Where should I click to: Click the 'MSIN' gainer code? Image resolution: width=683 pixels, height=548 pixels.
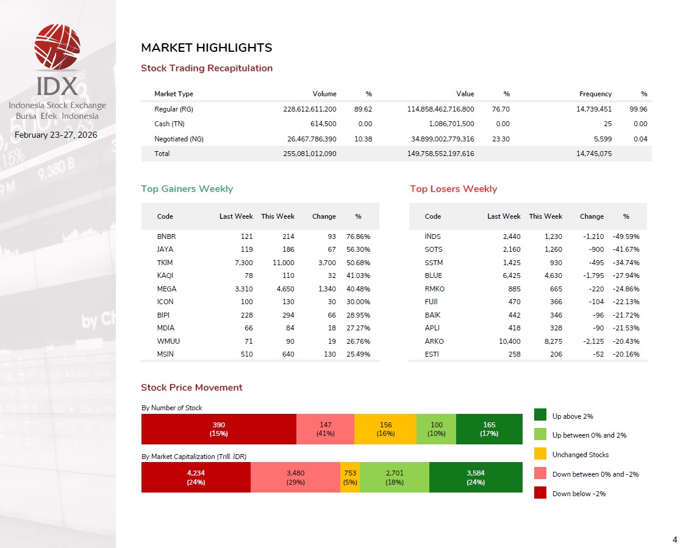[x=165, y=354]
